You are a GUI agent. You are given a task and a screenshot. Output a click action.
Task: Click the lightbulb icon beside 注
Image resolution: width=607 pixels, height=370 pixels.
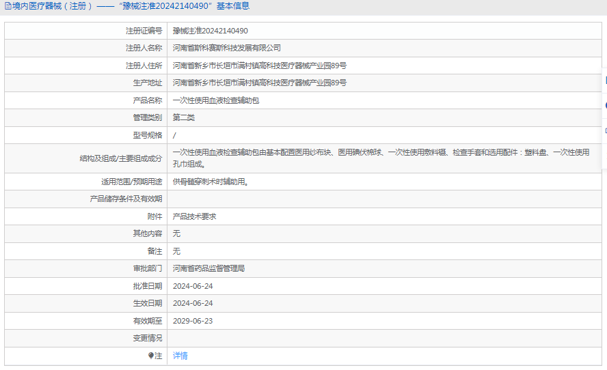point(151,356)
